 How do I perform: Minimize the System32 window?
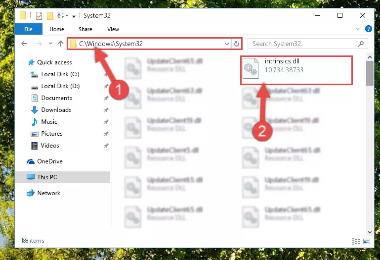(x=318, y=15)
